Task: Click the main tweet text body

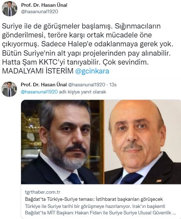Action: 88,49
